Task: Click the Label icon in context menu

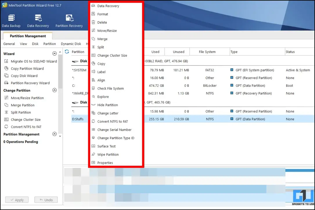Action: 93,72
